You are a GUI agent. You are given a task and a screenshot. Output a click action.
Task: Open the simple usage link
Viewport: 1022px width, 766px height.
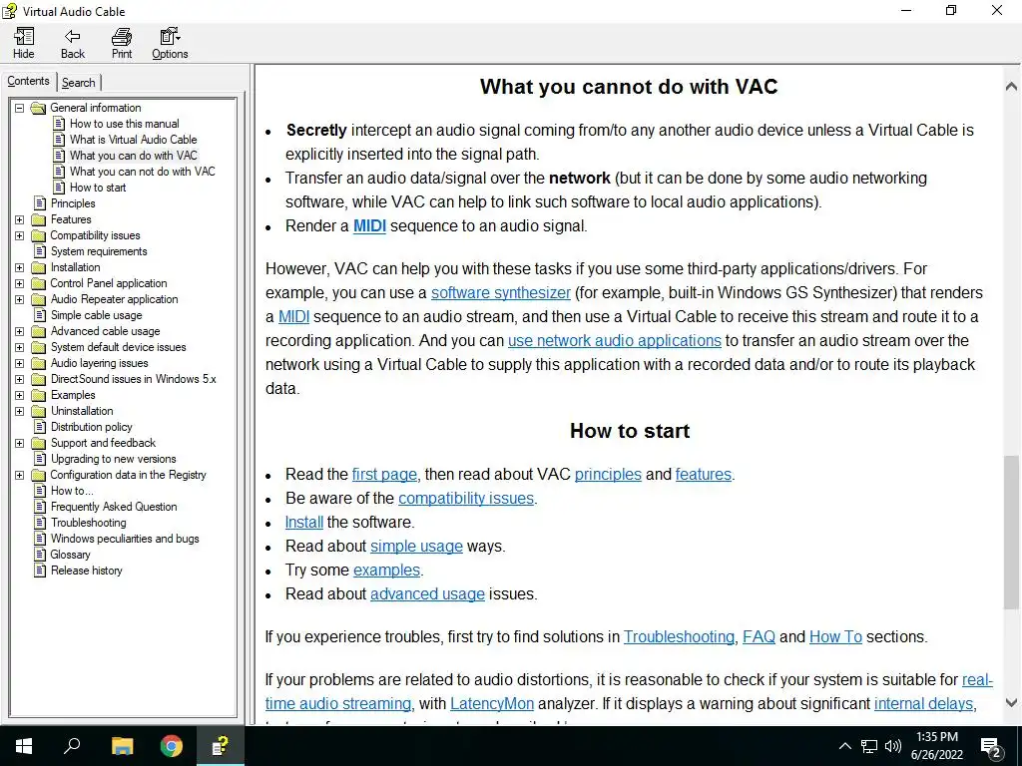[x=416, y=546]
